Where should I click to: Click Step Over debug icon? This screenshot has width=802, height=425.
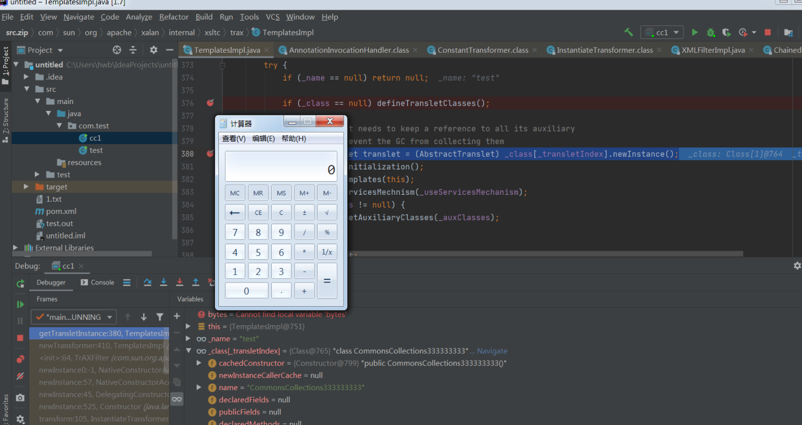[148, 282]
